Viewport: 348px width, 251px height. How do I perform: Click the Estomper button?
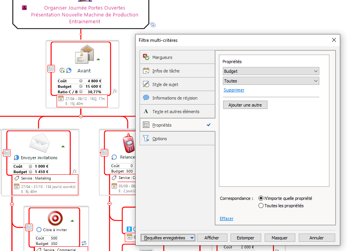pos(245,238)
